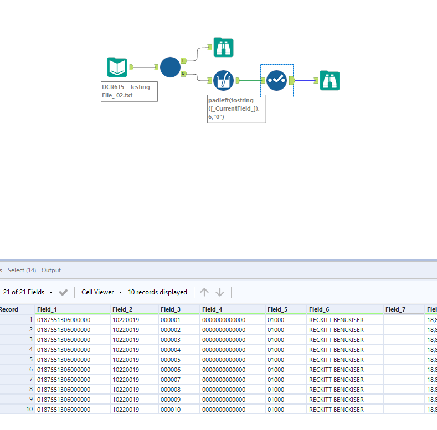This screenshot has width=437, height=430.
Task: Open the upper Browse binoculars tool
Action: [223, 48]
